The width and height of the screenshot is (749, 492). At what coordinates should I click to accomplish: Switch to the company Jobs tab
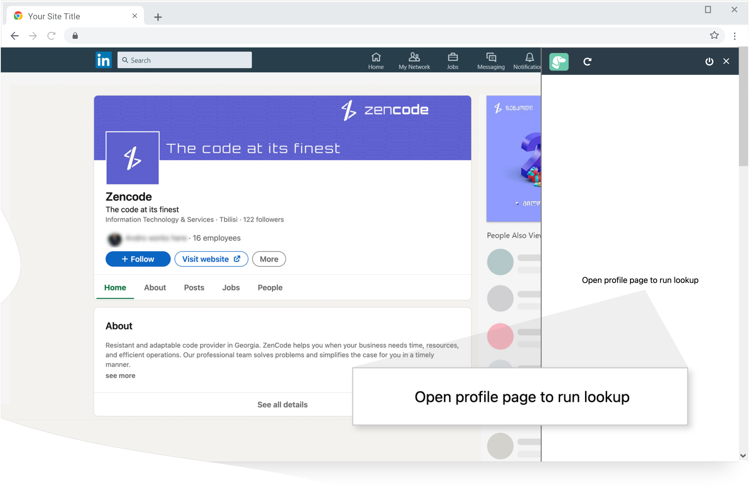pos(231,287)
